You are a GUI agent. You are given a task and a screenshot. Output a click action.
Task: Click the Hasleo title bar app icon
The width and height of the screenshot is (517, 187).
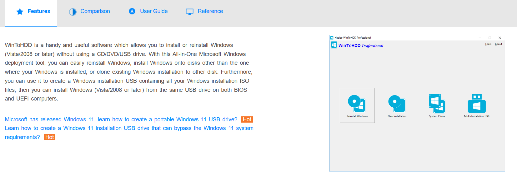click(332, 38)
